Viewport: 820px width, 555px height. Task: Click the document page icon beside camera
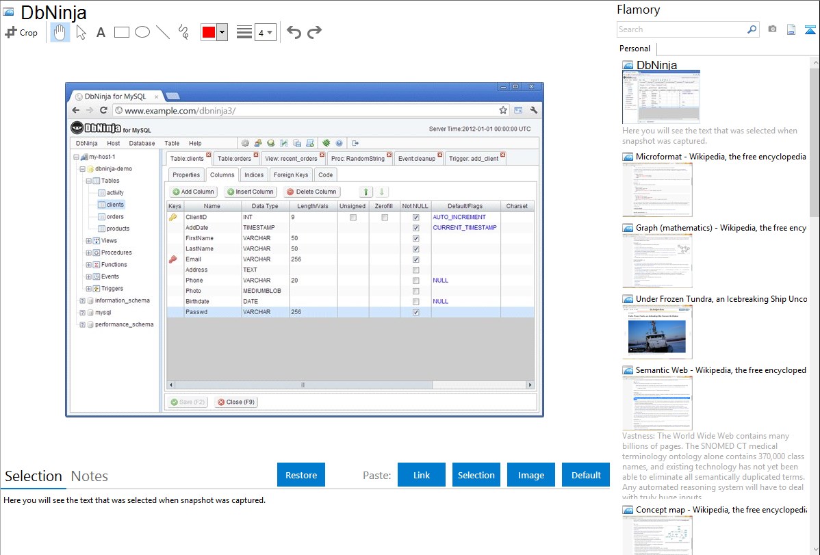tap(791, 29)
